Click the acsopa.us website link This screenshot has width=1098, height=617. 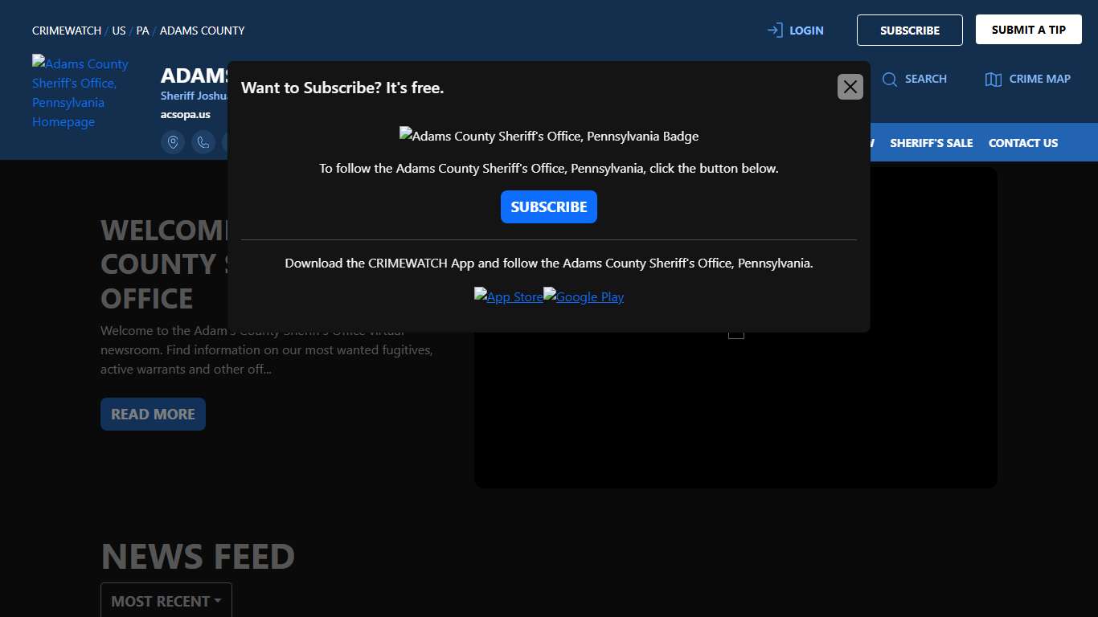pos(185,114)
